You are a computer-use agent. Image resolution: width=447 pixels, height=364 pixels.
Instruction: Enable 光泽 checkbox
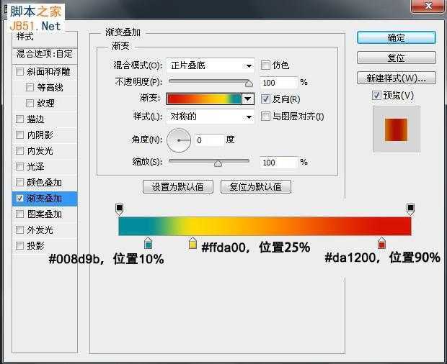point(19,166)
